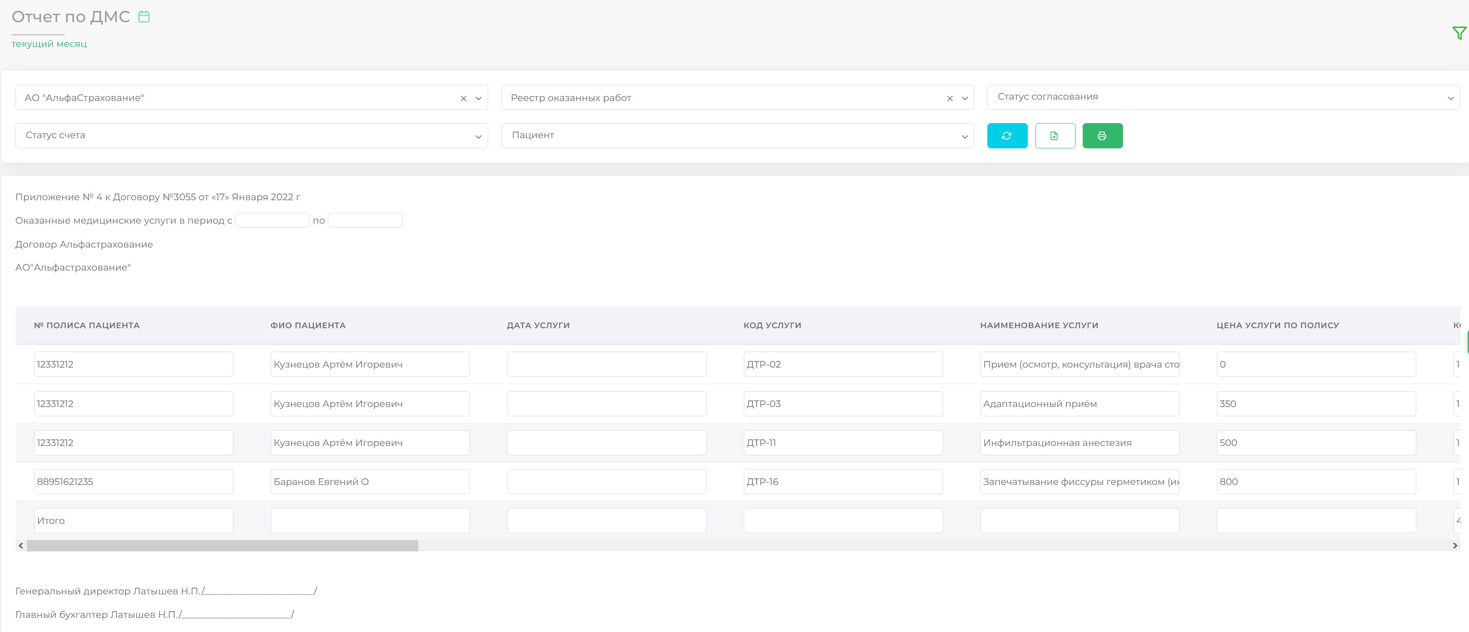The height and width of the screenshot is (632, 1469).
Task: Clear the Реестр оказанных работ selection
Action: 950,99
